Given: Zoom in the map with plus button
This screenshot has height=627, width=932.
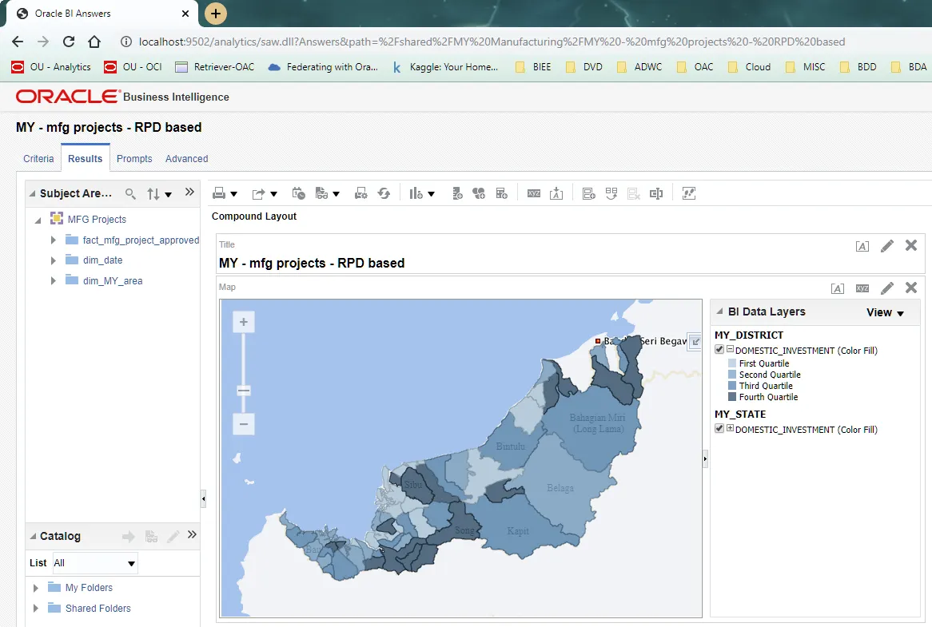Looking at the screenshot, I should (244, 323).
